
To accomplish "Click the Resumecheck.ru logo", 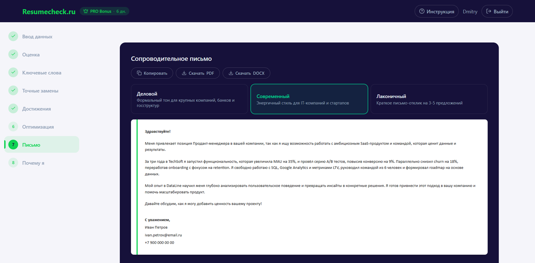I will [48, 11].
